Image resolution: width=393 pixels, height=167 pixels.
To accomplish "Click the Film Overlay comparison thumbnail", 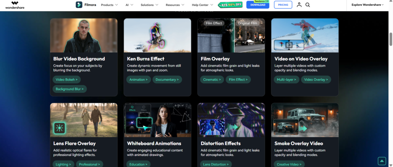I will [231, 35].
